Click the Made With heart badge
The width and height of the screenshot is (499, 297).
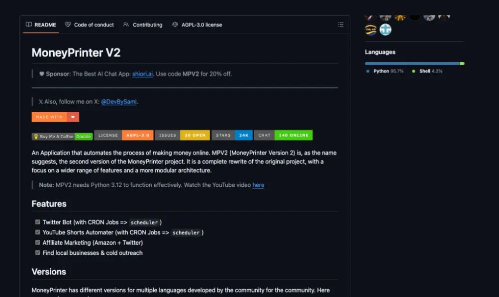[55, 117]
